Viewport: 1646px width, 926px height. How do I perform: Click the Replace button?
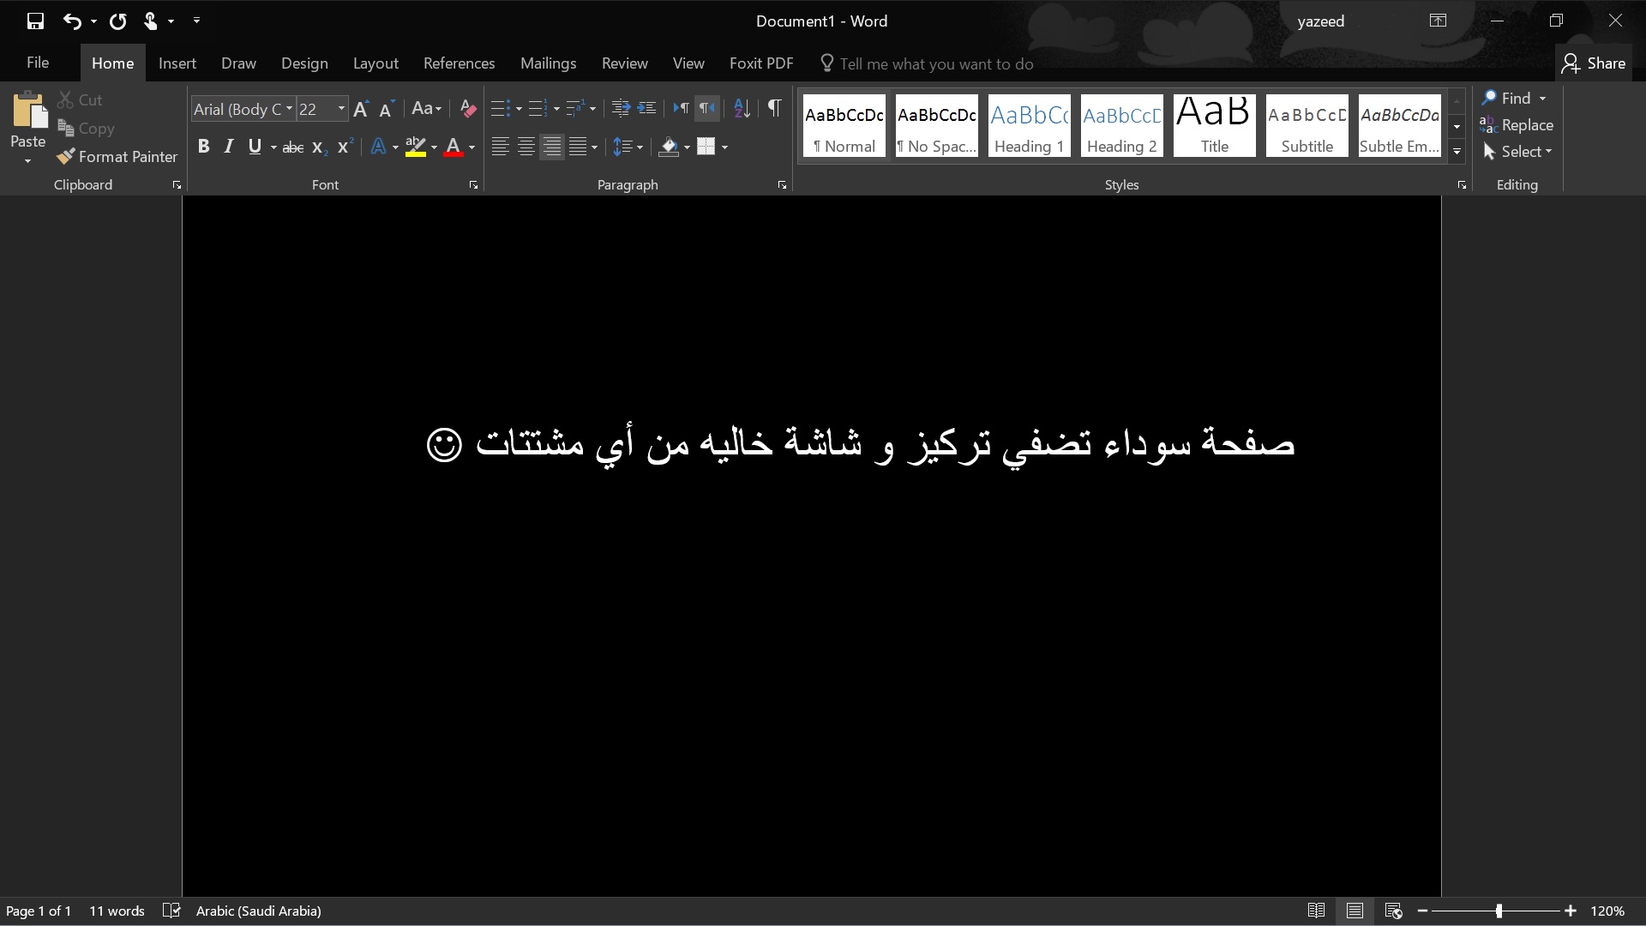click(1517, 125)
